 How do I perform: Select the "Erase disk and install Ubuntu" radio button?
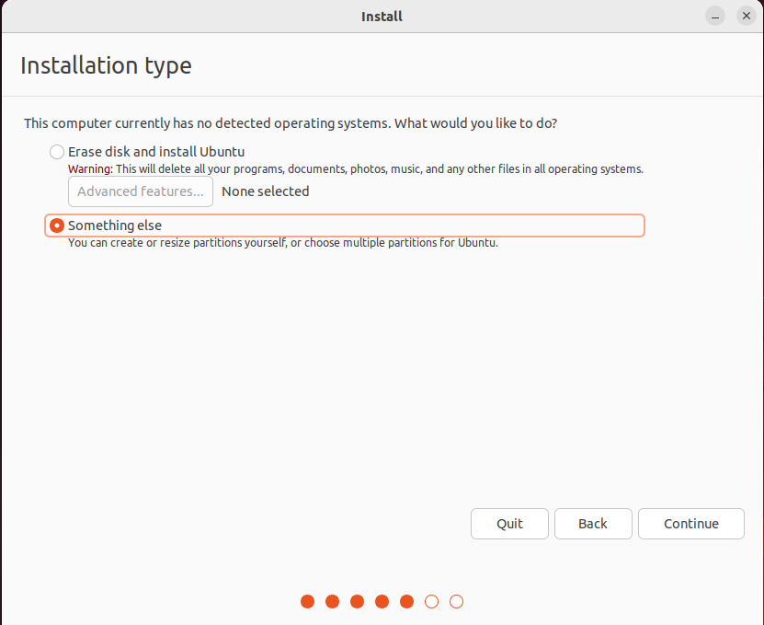point(57,152)
